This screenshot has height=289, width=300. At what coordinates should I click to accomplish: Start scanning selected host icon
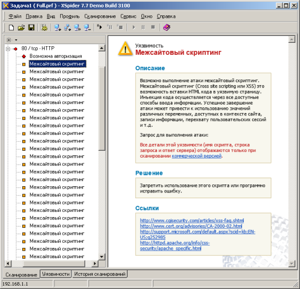[100, 27]
